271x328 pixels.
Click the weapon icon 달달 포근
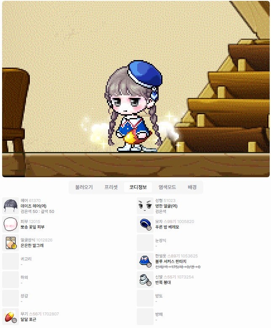coord(11,317)
